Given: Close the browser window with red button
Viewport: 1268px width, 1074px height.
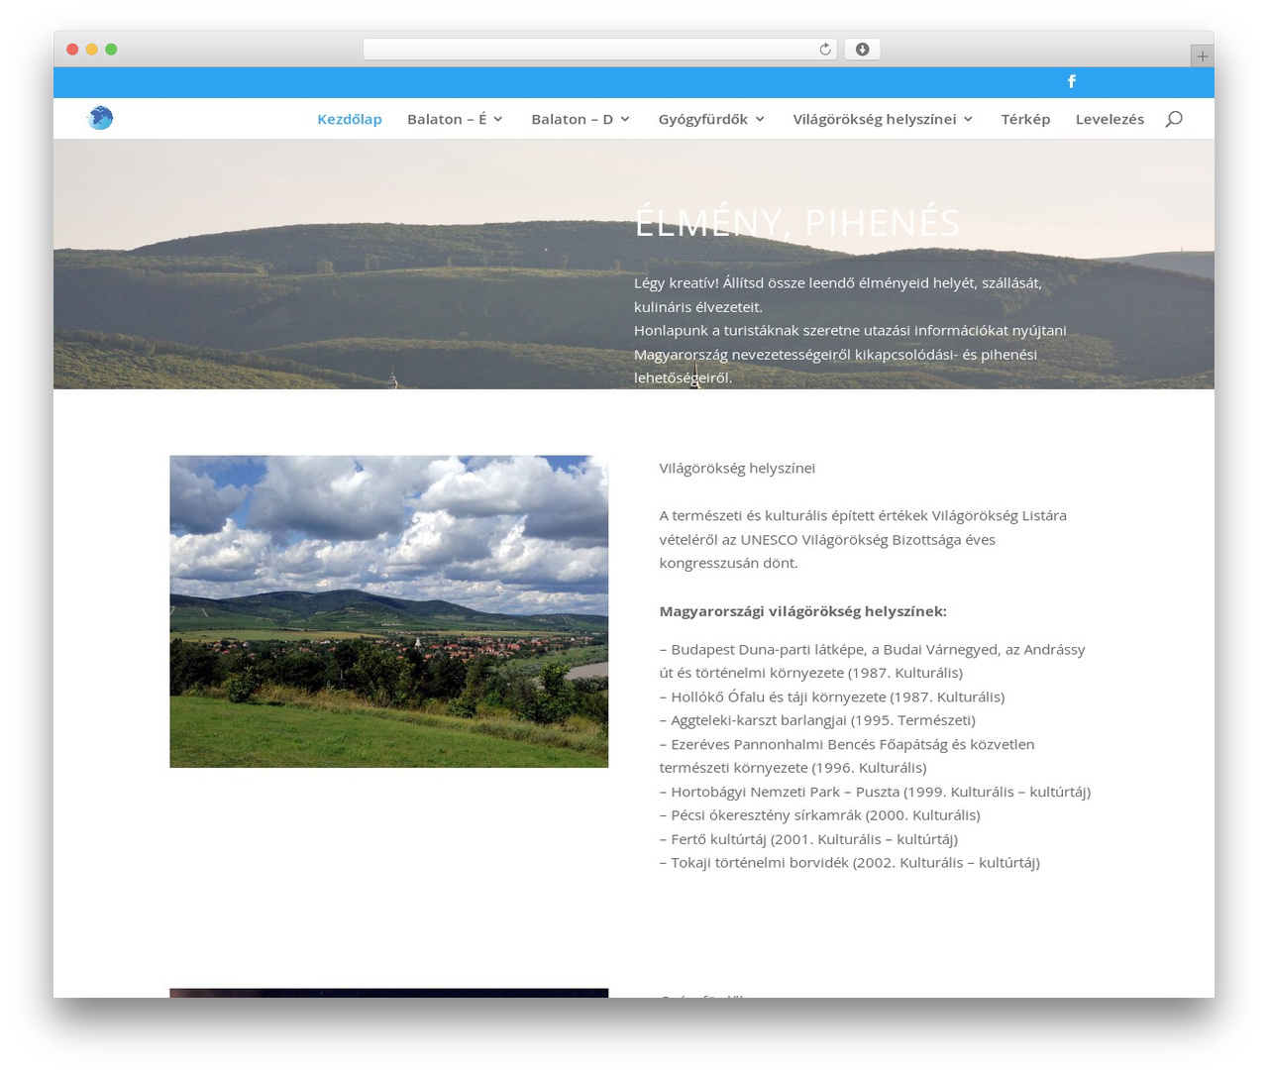Looking at the screenshot, I should click(x=72, y=50).
